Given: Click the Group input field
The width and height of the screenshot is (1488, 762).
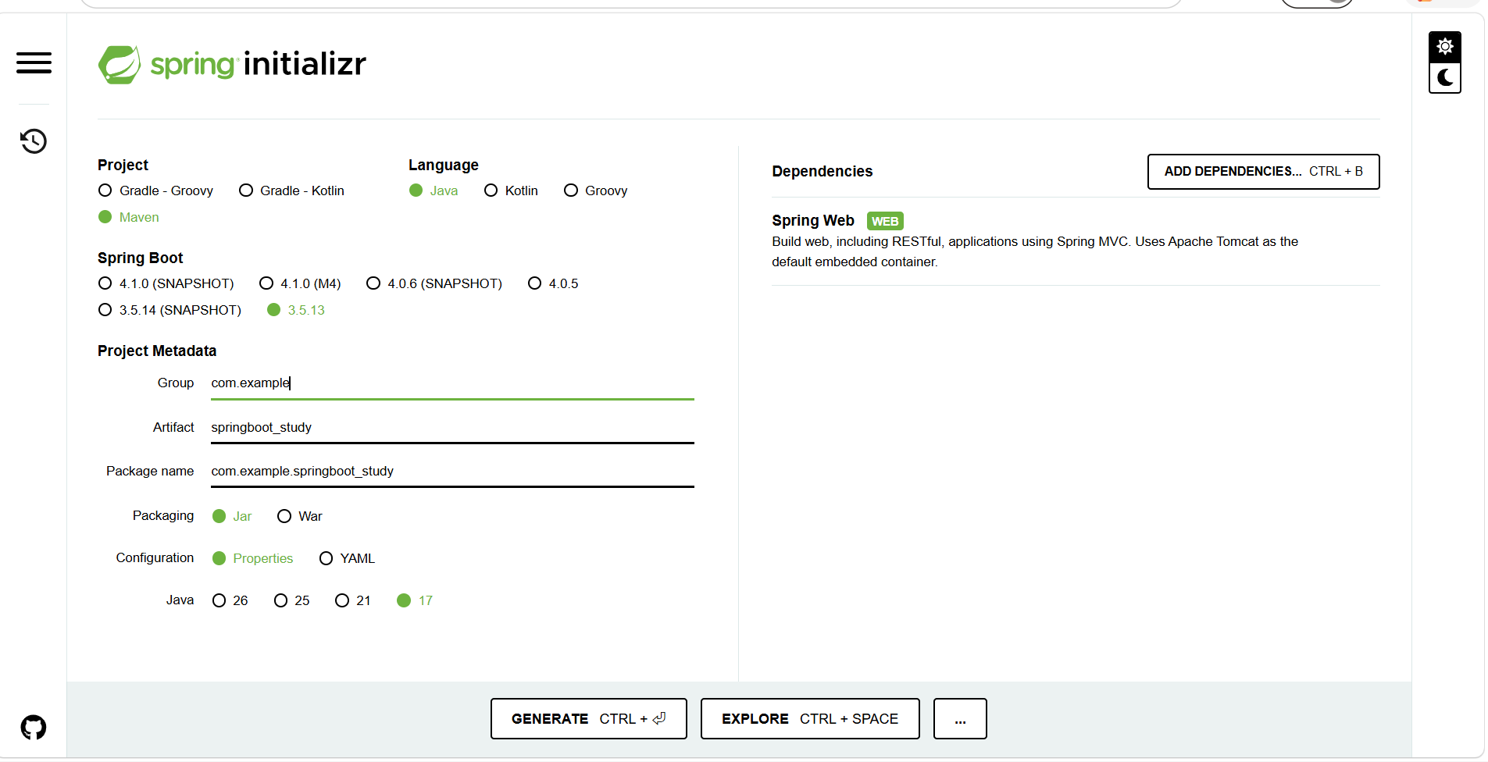Looking at the screenshot, I should point(452,383).
